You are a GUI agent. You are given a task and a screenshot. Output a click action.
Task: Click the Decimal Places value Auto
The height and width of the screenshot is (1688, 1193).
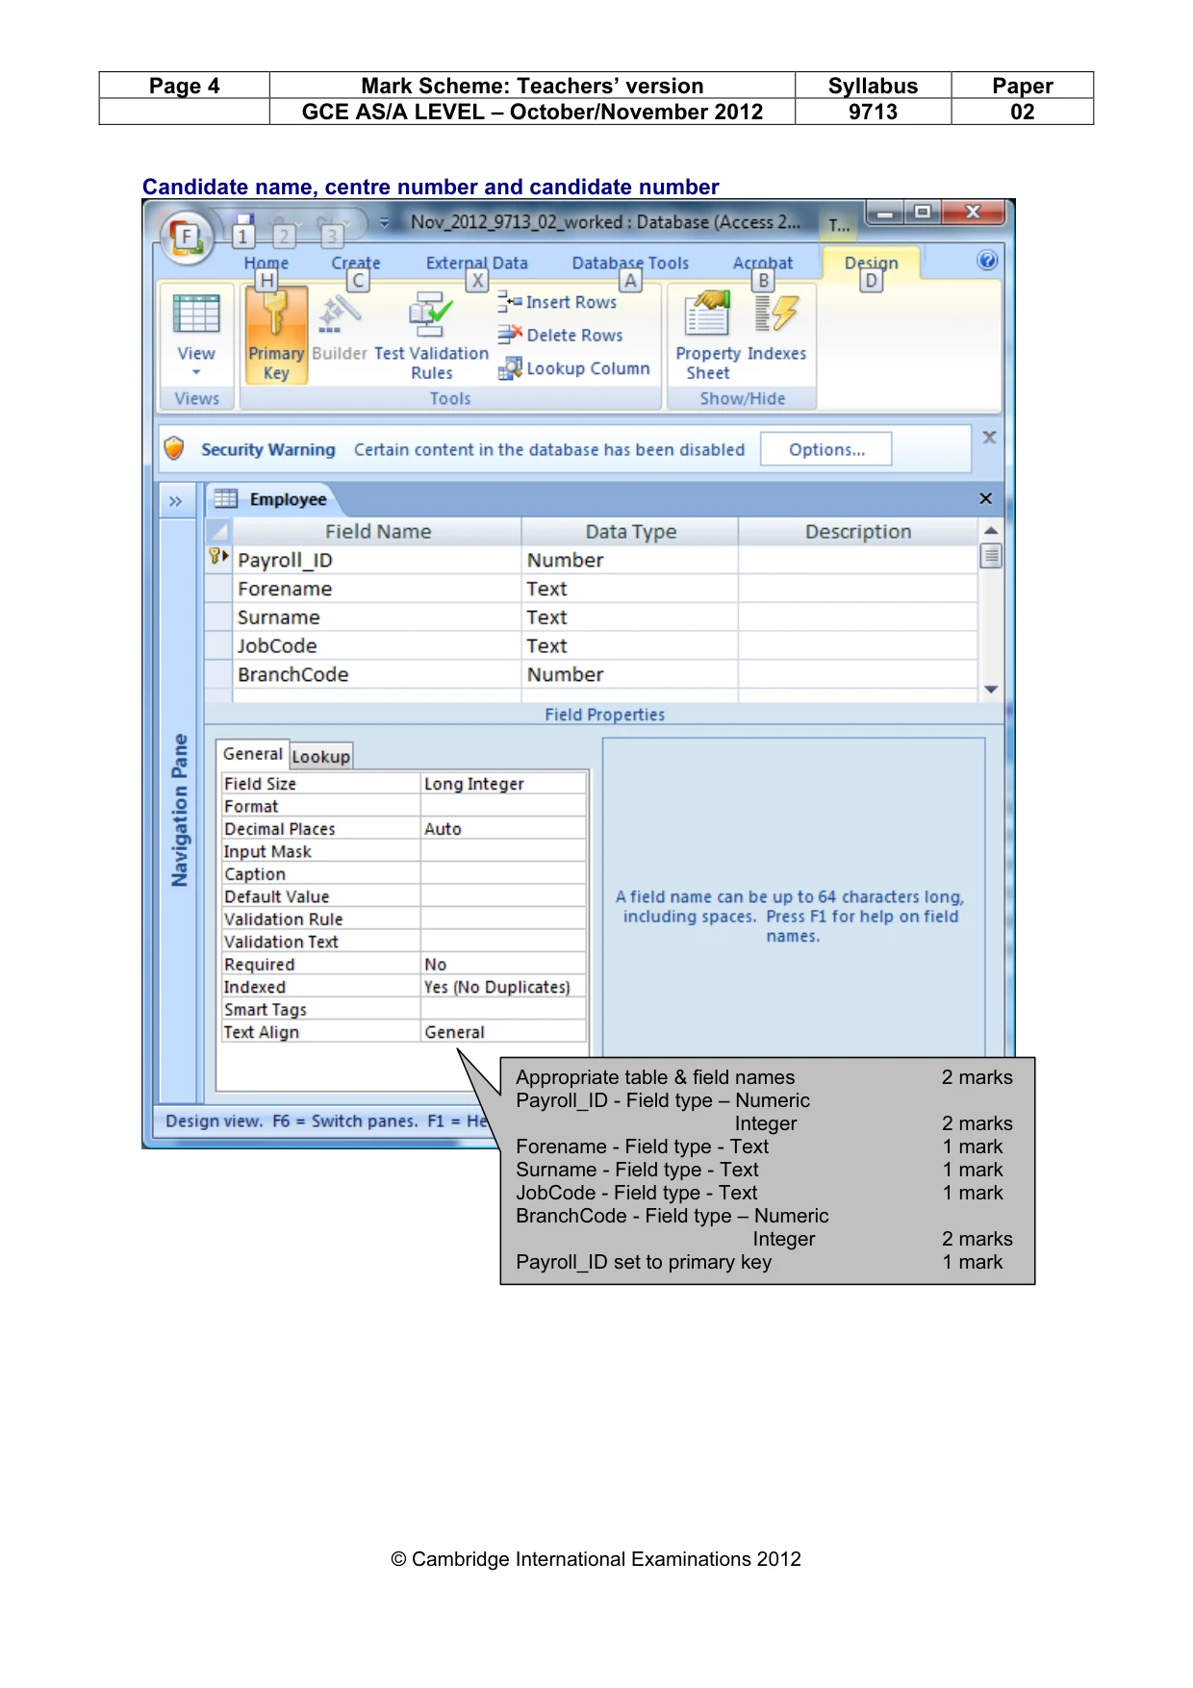(503, 829)
